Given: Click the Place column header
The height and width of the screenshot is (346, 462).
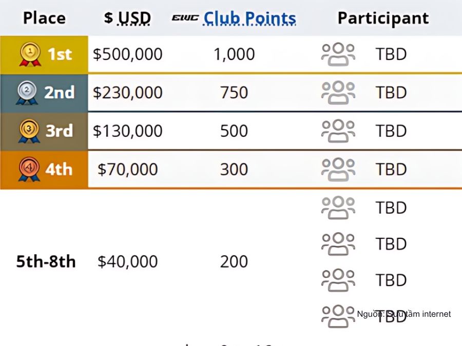Looking at the screenshot, I should tap(44, 18).
